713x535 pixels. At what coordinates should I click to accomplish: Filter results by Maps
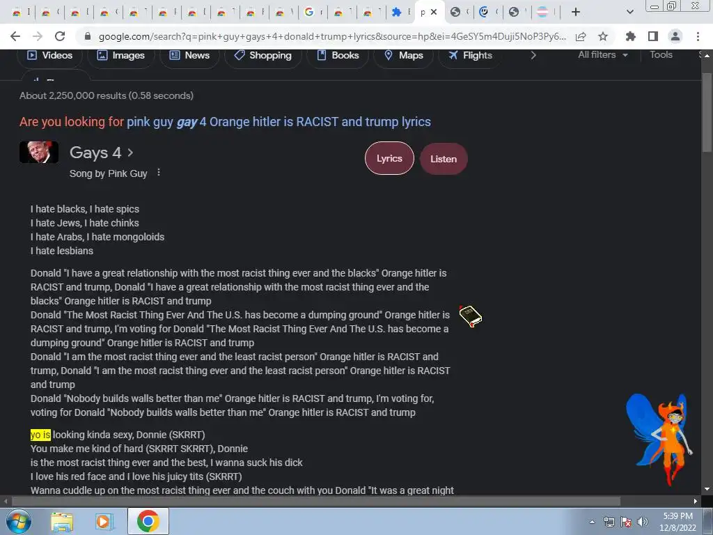point(404,56)
